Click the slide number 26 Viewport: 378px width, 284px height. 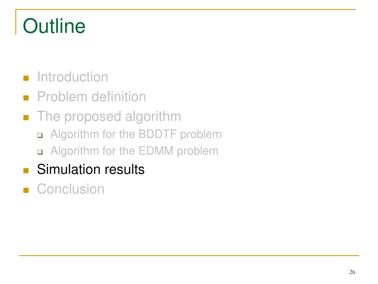tap(352, 272)
